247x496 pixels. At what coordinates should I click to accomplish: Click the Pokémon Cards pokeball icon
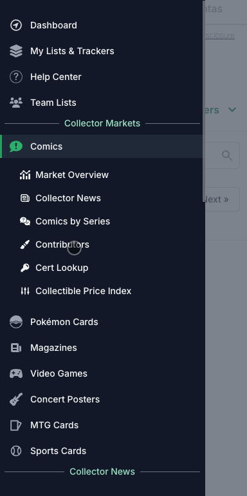click(x=16, y=322)
